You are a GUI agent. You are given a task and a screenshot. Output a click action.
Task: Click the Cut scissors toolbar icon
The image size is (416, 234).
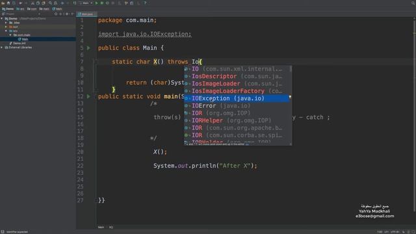tap(32, 3)
